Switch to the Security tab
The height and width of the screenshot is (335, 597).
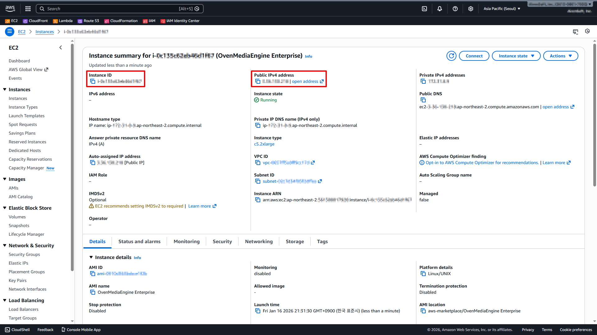[x=222, y=241]
